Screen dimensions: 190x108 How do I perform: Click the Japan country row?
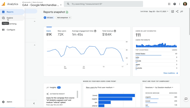(x=156, y=64)
